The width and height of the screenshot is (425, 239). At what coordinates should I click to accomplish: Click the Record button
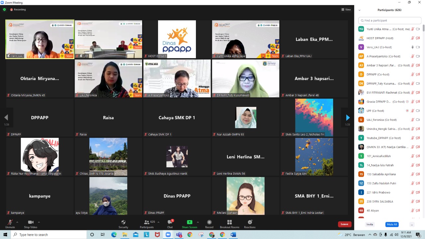(209, 223)
